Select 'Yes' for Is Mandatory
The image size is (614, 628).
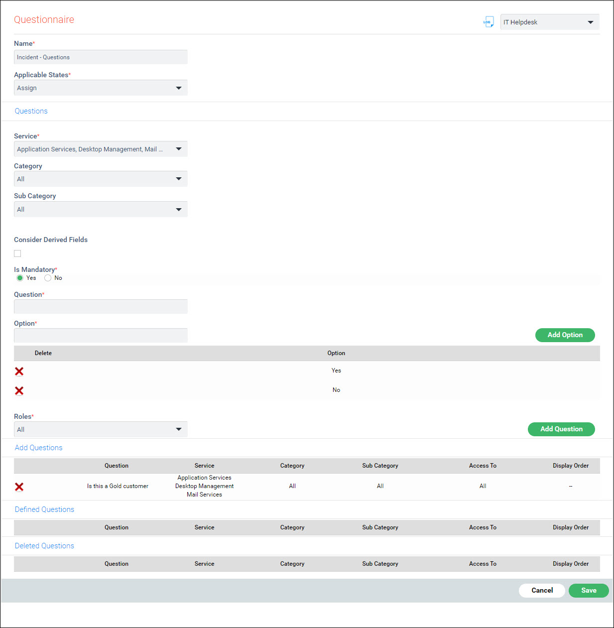(20, 278)
